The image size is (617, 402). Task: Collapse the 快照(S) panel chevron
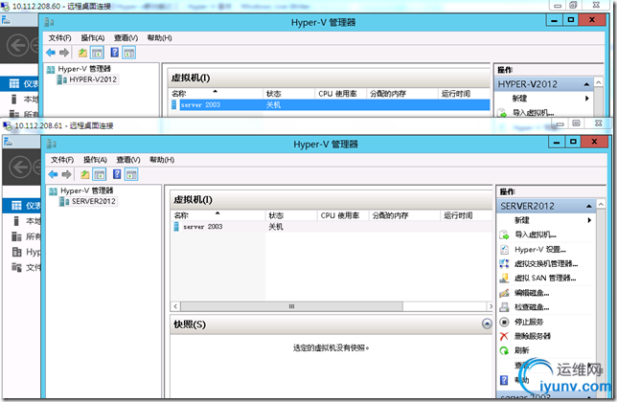pyautogui.click(x=487, y=324)
